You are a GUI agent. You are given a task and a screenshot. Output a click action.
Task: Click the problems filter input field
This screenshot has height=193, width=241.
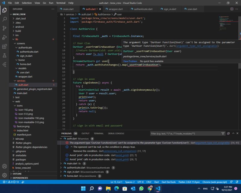click(181, 133)
